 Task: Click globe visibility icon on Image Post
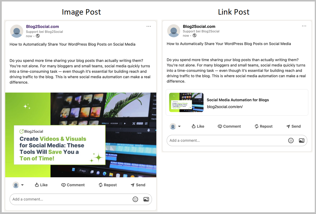click(38, 36)
